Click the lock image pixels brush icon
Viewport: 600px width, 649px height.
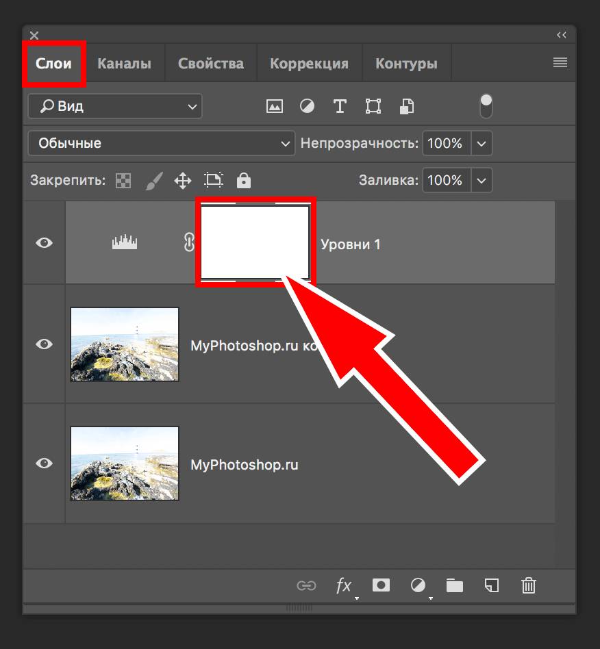coord(153,181)
